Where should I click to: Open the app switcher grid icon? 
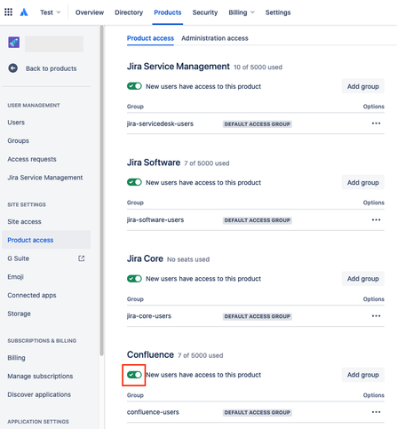click(x=8, y=12)
